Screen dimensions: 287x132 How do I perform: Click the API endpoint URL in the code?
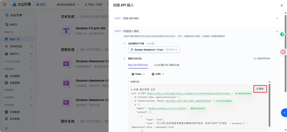pyautogui.click(x=189, y=93)
